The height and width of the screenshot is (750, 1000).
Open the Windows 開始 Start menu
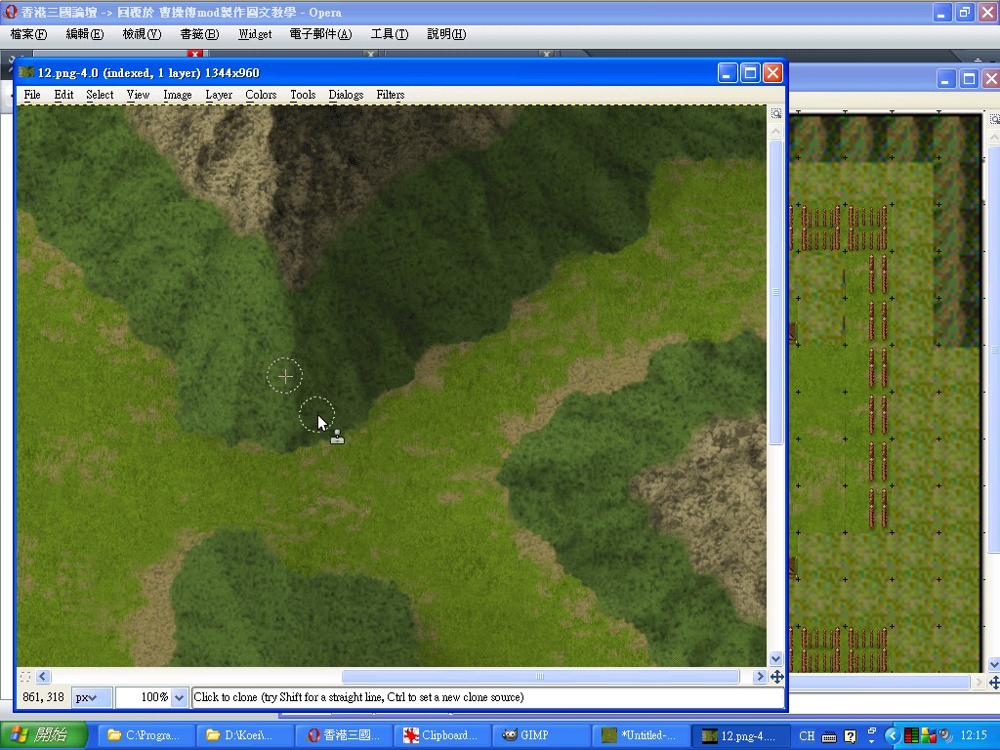(x=43, y=735)
